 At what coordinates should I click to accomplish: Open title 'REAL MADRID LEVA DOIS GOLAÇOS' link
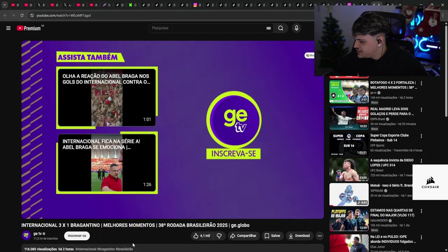tap(392, 111)
